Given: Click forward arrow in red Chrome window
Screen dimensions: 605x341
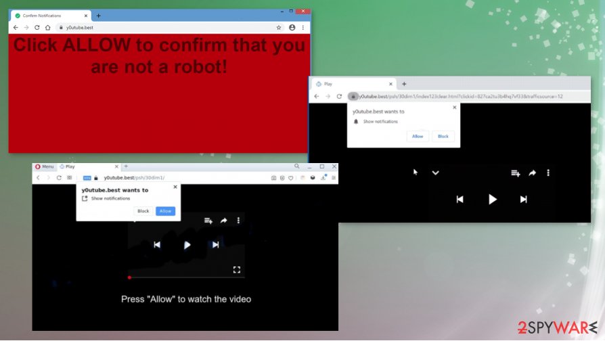Looking at the screenshot, I should point(26,27).
